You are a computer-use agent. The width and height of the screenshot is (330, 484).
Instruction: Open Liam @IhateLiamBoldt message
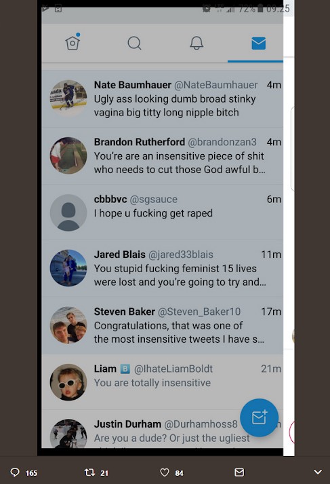pyautogui.click(x=163, y=381)
